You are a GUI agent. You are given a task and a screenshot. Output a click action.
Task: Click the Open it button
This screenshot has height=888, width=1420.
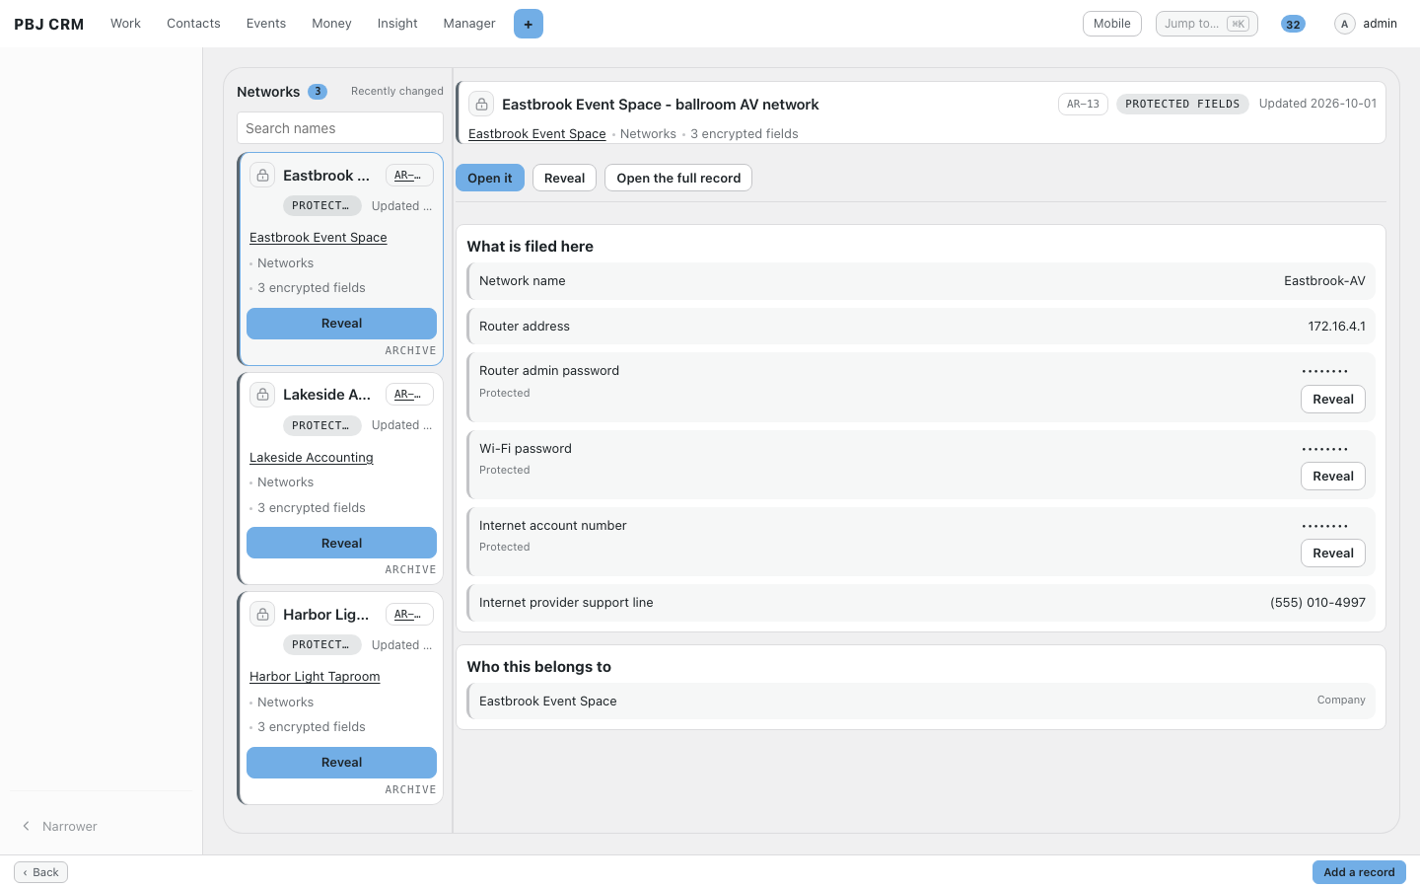(490, 178)
